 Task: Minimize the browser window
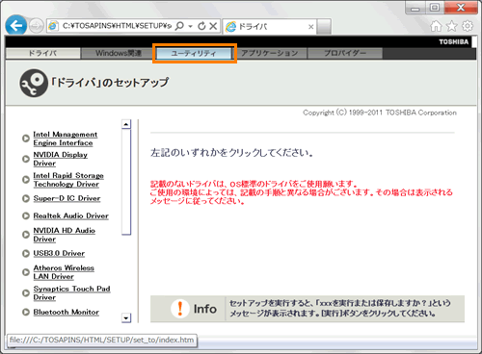click(x=415, y=8)
